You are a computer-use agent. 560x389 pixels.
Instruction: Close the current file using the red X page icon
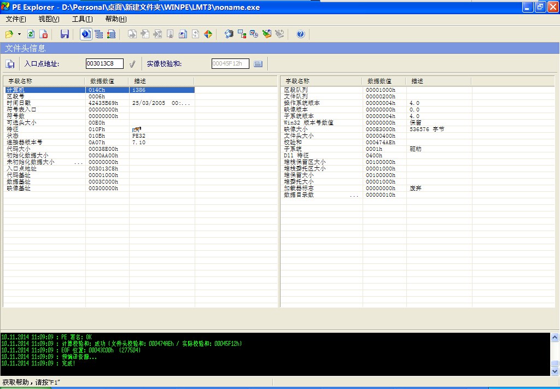(x=44, y=34)
